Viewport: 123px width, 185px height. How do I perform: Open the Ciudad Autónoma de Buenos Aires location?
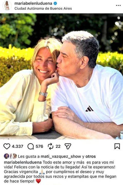[x=43, y=9]
